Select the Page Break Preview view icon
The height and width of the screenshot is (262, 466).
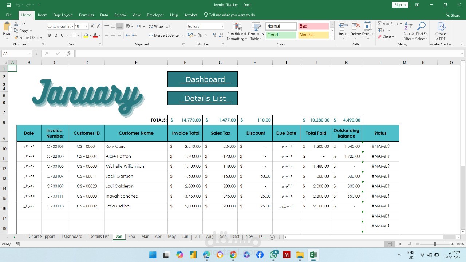coord(409,244)
